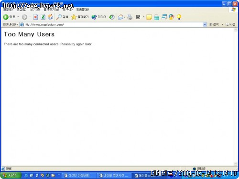Click the teal printer icon in toolbar
The width and height of the screenshot is (239, 179).
[156, 17]
